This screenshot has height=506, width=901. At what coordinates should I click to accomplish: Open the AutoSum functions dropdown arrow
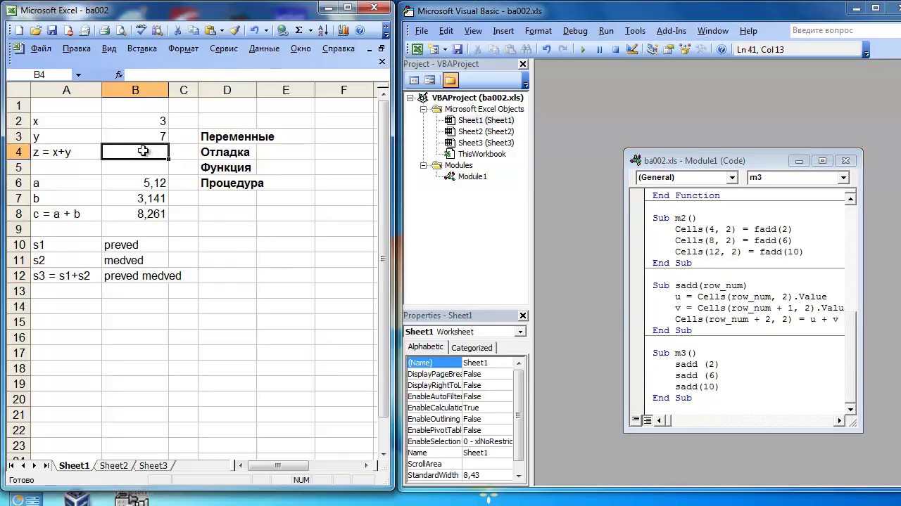click(310, 30)
